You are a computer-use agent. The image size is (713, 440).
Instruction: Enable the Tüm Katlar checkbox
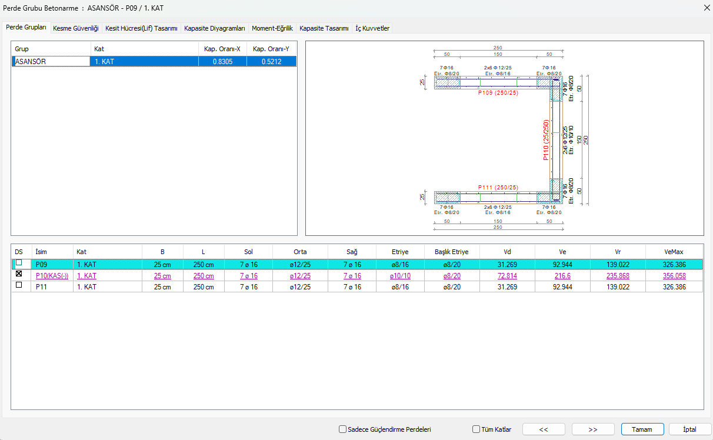(477, 429)
